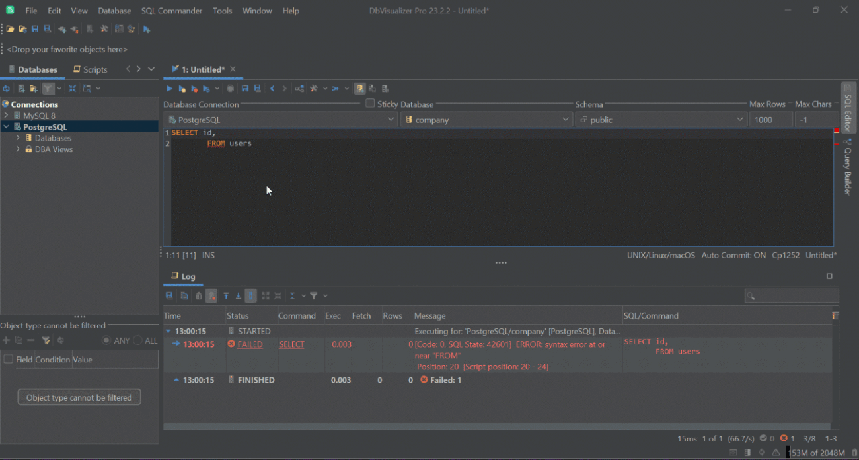Expand the Databases node under PostgreSQL
The width and height of the screenshot is (859, 460).
point(19,137)
